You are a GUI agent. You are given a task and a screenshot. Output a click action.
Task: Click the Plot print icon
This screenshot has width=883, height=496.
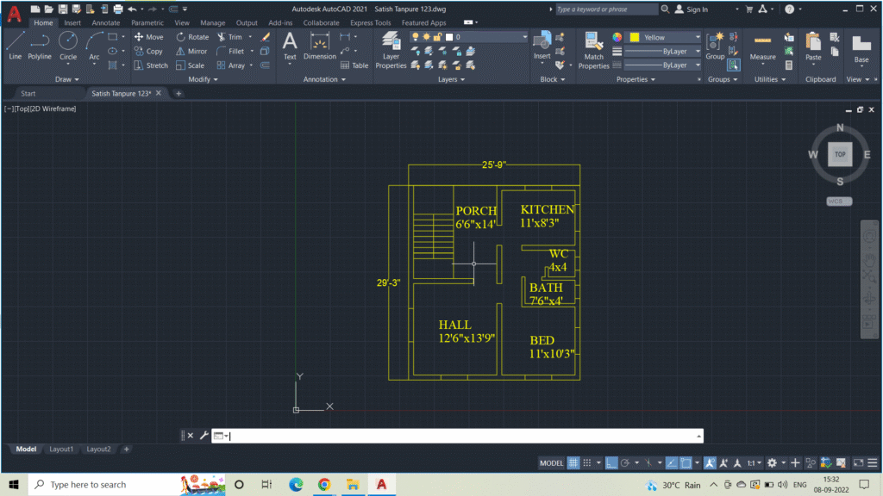(x=117, y=9)
